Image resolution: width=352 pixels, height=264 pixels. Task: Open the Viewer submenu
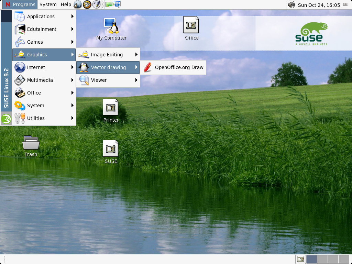[x=108, y=80]
